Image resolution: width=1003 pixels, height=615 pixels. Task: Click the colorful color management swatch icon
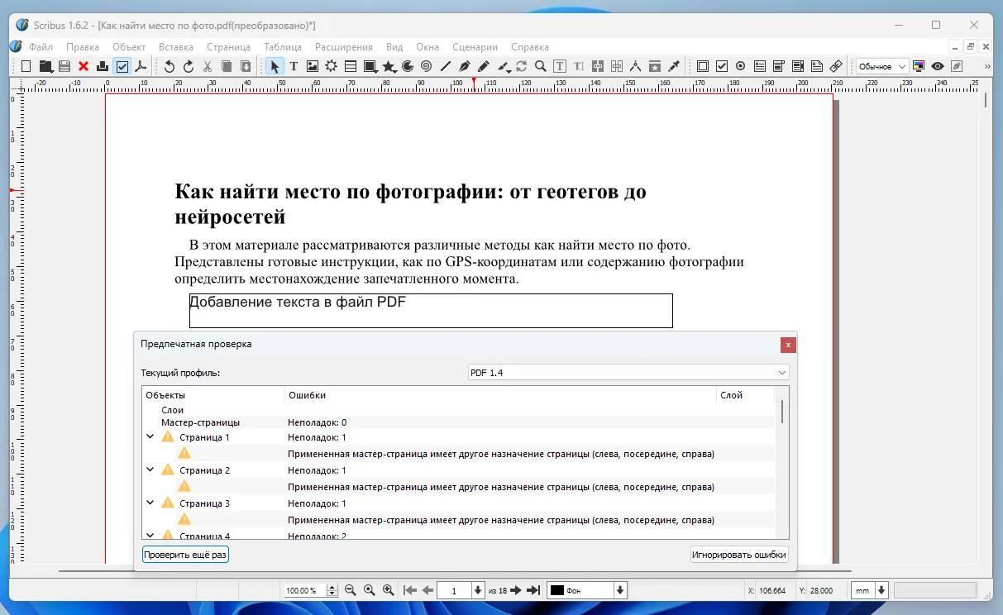919,65
